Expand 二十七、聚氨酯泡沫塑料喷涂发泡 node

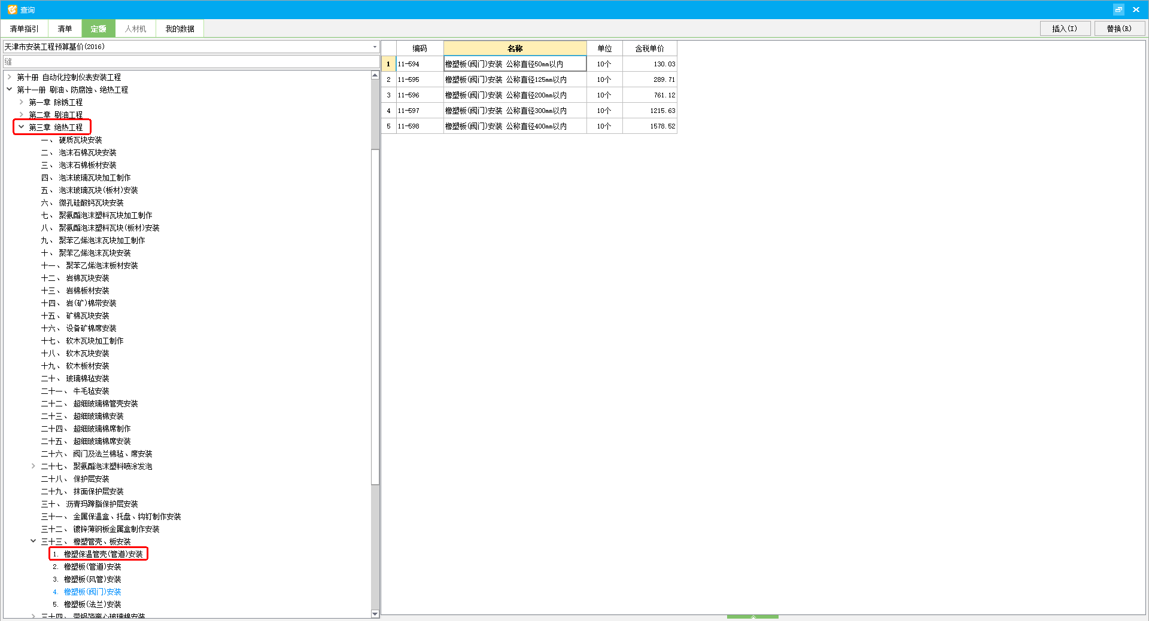tap(34, 466)
